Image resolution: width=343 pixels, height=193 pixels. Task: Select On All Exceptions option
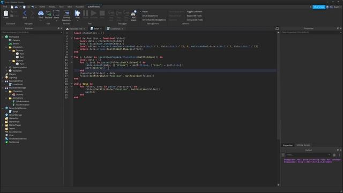(150, 16)
